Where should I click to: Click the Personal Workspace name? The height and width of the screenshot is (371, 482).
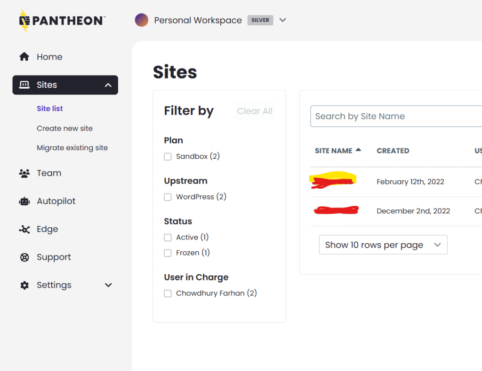[x=198, y=20]
